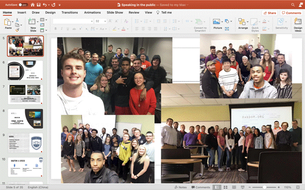Expand the Paste options dropdown arrow
The image size is (305, 190).
tap(13, 22)
